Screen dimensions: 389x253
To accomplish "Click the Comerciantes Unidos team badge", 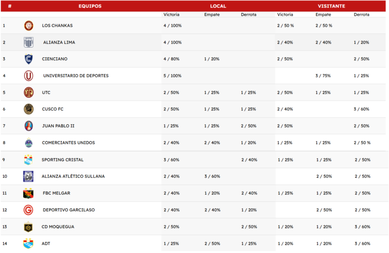I will tap(29, 143).
